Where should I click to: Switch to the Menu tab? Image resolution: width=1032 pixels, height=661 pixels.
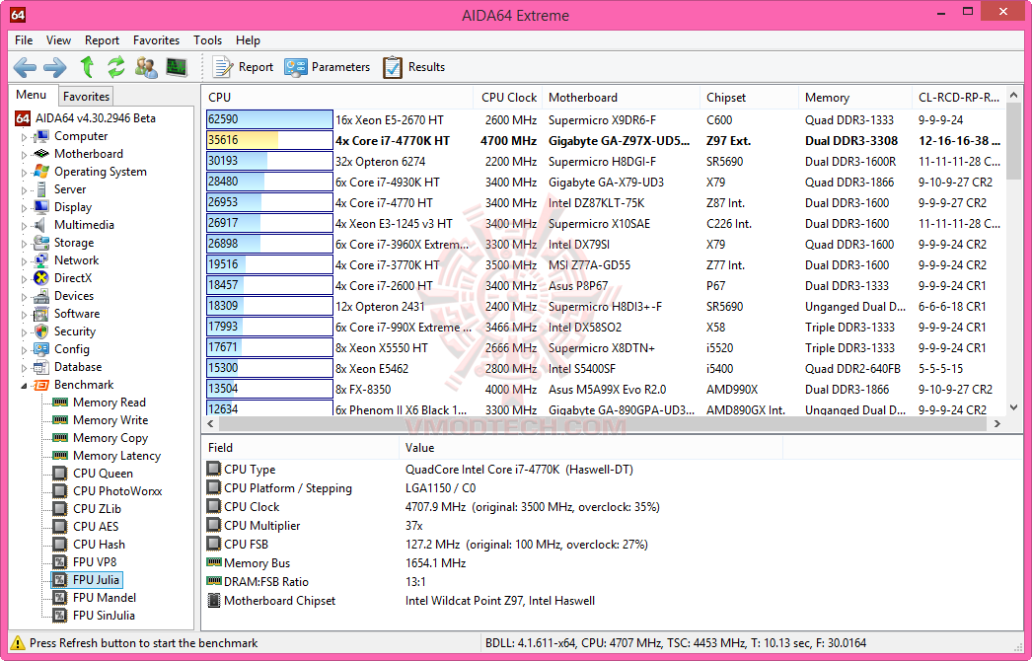tap(32, 95)
